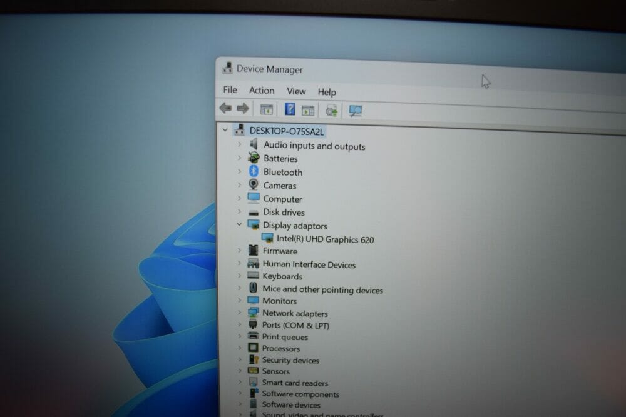This screenshot has height=417, width=626.
Task: Expand the Network adapters chevron
Action: click(x=240, y=312)
